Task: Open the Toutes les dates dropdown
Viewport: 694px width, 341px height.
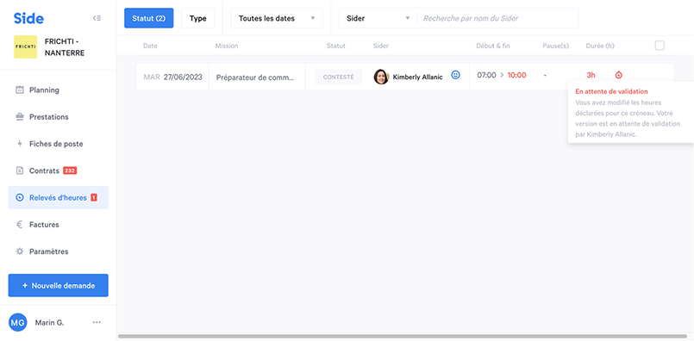Action: [277, 18]
